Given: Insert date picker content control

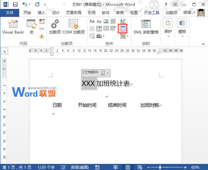Looking at the screenshot, I should tap(113, 28).
